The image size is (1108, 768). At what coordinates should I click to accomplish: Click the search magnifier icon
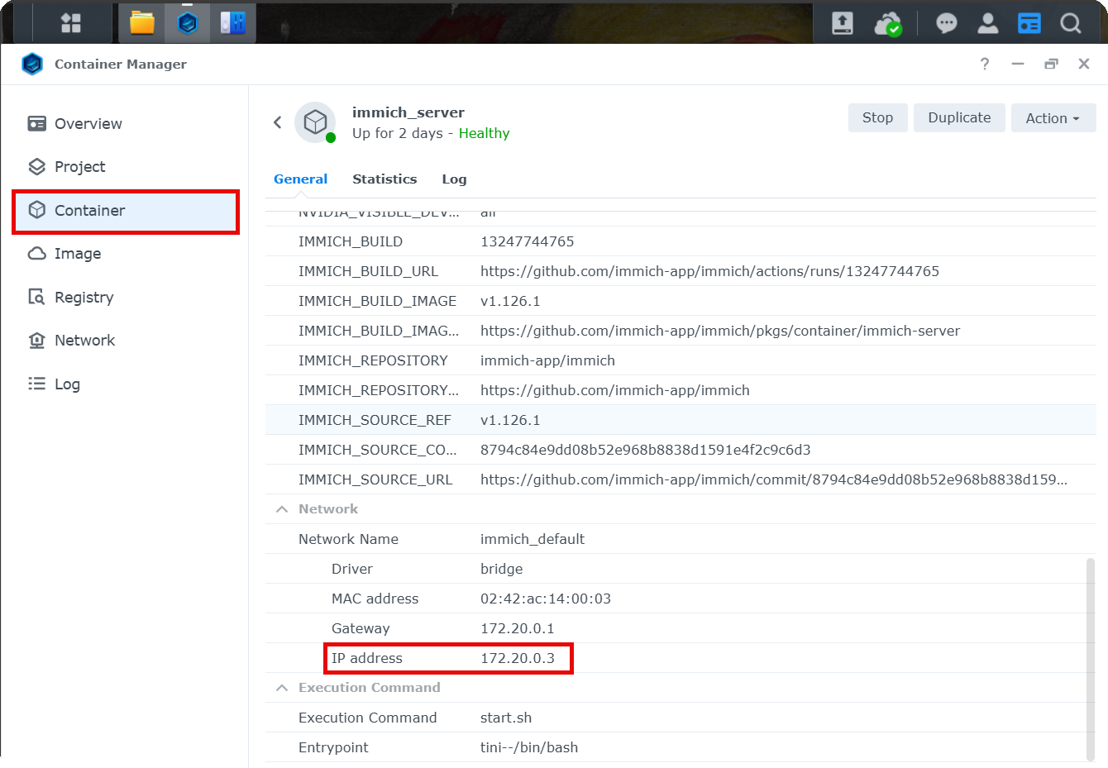tap(1071, 23)
